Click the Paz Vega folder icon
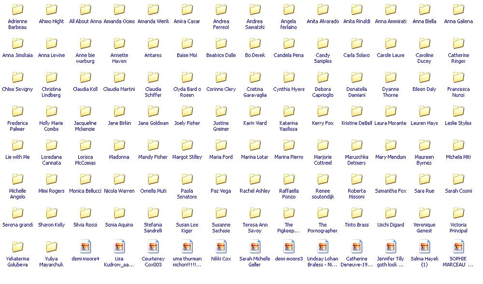This screenshot has height=284, width=483. (x=221, y=179)
